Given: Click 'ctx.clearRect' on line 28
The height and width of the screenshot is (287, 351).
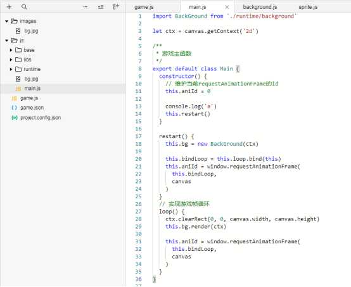Looking at the screenshot, I should (x=186, y=219).
